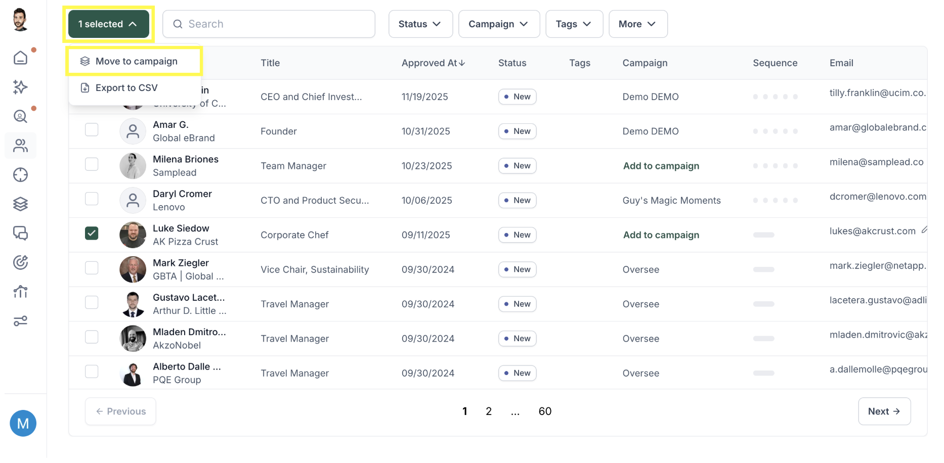Expand the Status filter dropdown
Screen dimensions: 944x463
coord(420,24)
